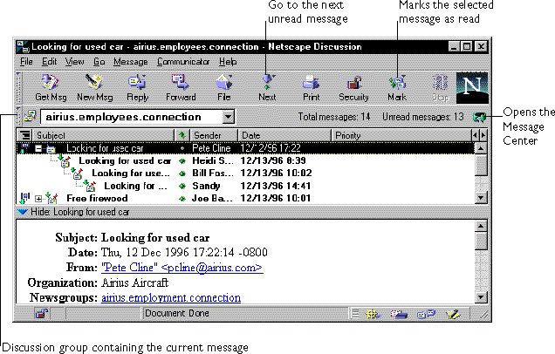Image resolution: width=555 pixels, height=354 pixels.
Task: Collapse the message pane using Hide triangle
Action: point(23,212)
